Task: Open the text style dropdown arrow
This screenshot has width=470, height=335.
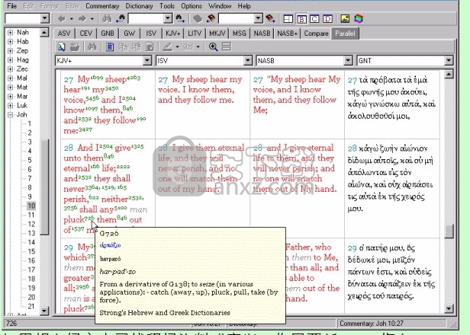Action: click(198, 47)
